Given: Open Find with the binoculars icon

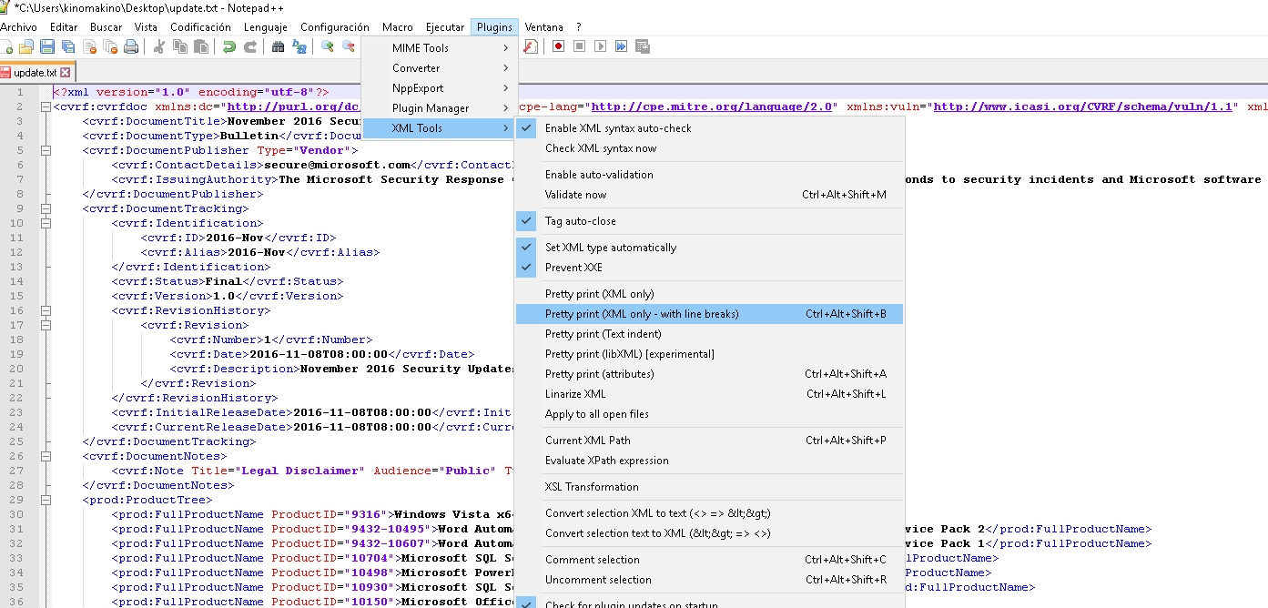Looking at the screenshot, I should tap(279, 46).
